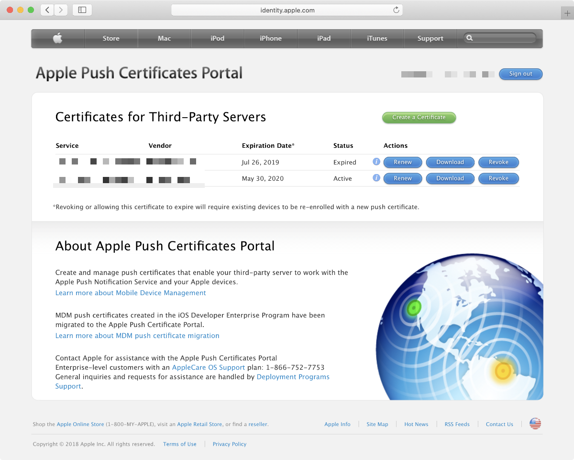
Task: Open Contact Us footer link
Action: click(499, 424)
